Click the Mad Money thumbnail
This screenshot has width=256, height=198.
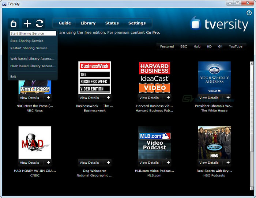[x=35, y=142]
